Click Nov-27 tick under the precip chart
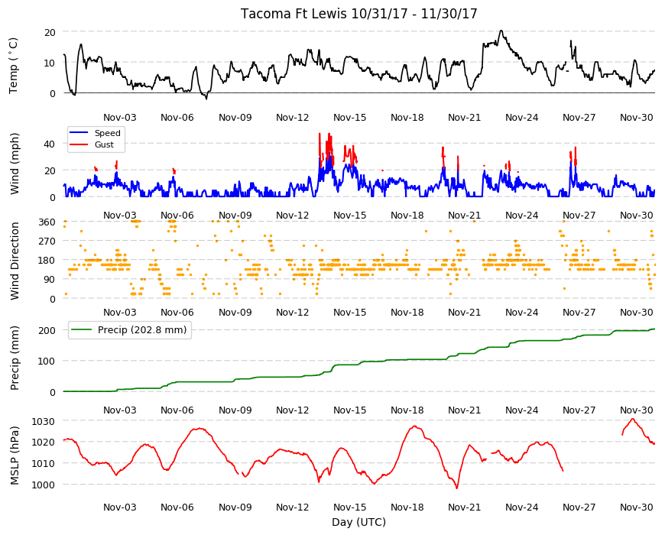This screenshot has height=535, width=665. pos(579,410)
